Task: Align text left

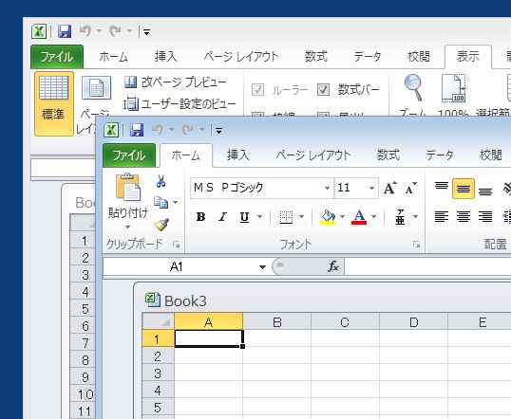Action: tap(442, 217)
